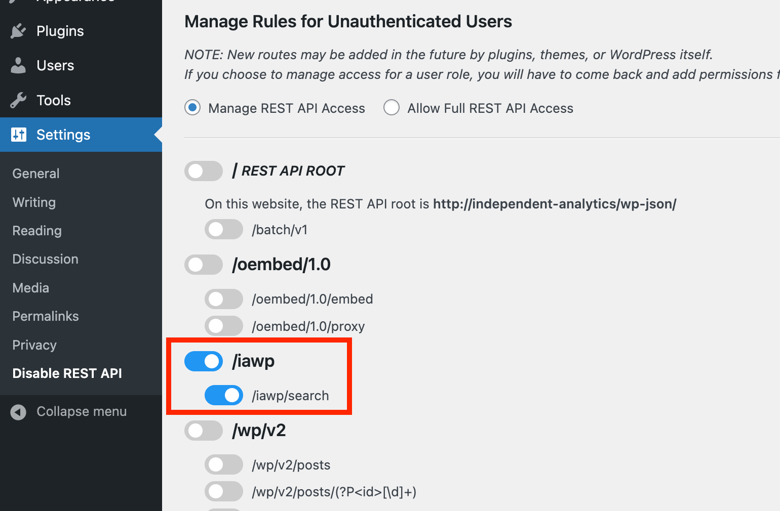This screenshot has height=511, width=780.
Task: Toggle the /wp/v2/posts route switch
Action: tap(223, 464)
